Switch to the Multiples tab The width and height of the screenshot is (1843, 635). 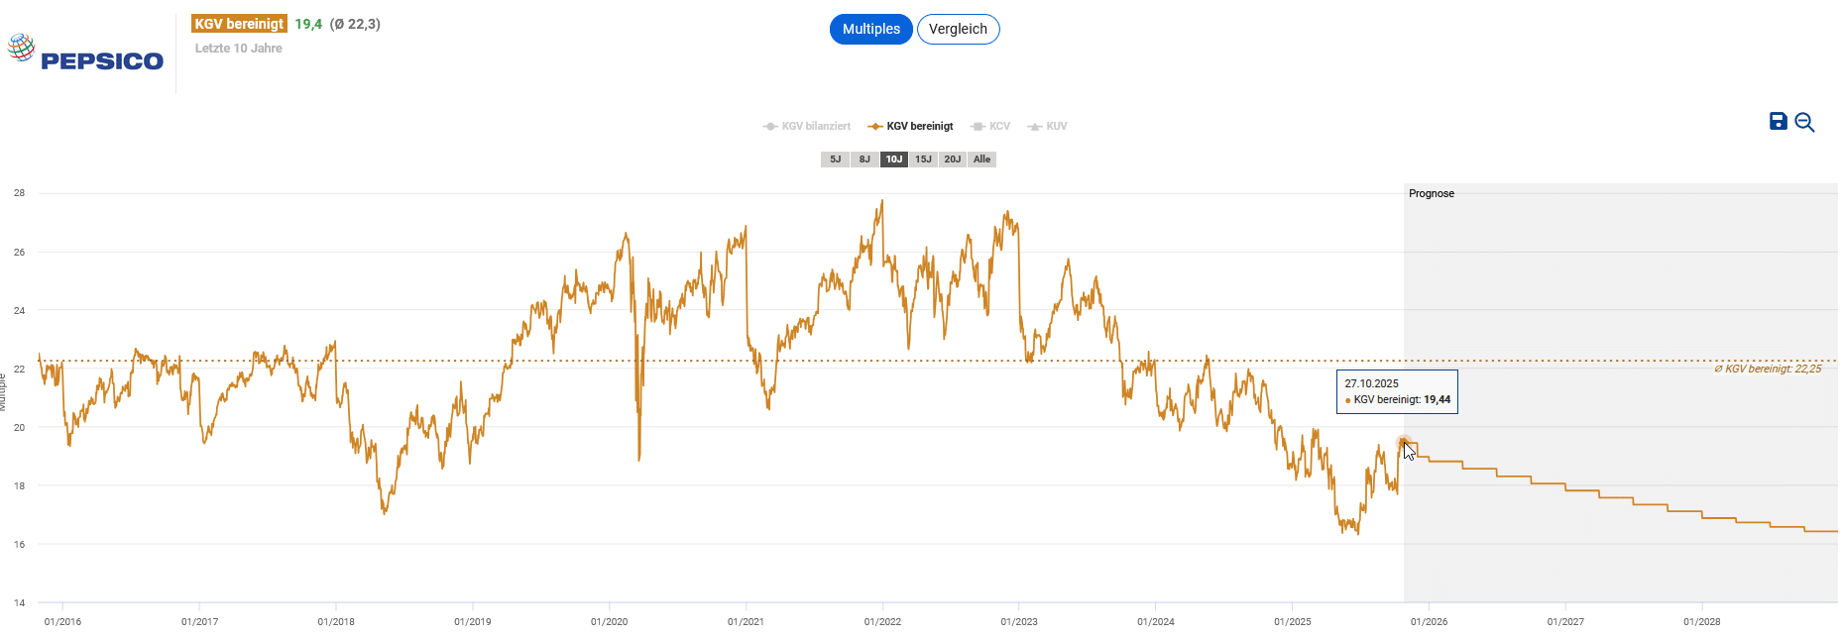[x=870, y=29]
